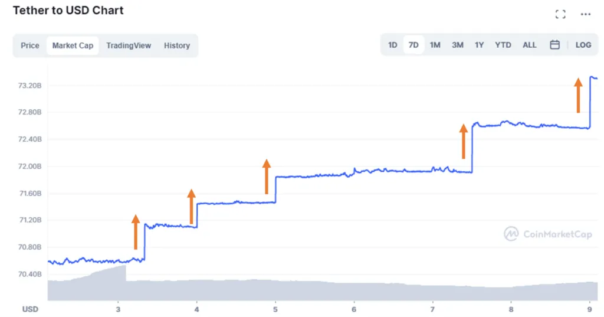Choose the 3M time range

[457, 45]
